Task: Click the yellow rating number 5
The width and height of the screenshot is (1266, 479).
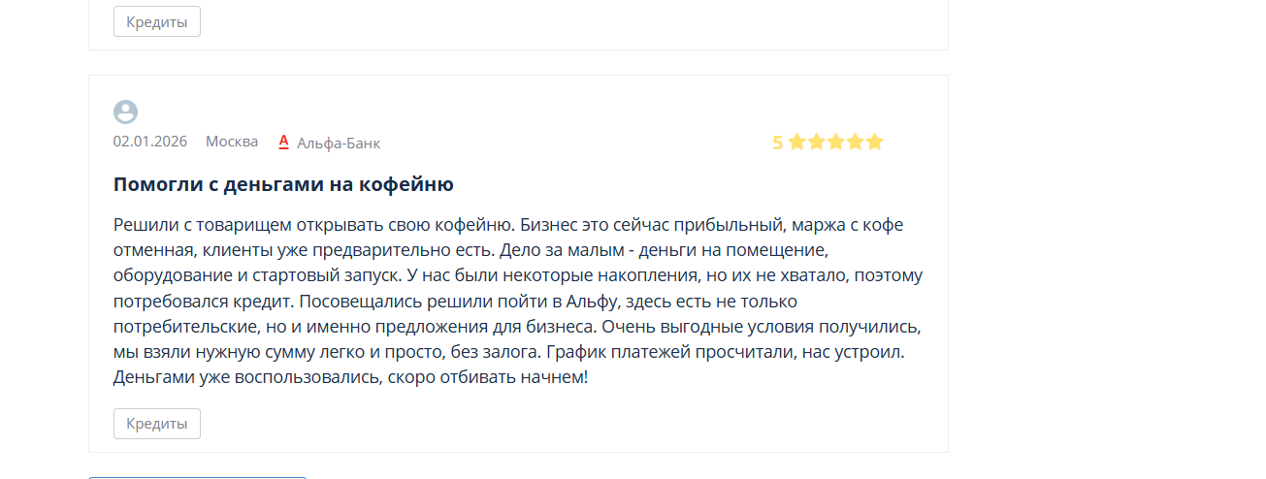Action: coord(777,143)
